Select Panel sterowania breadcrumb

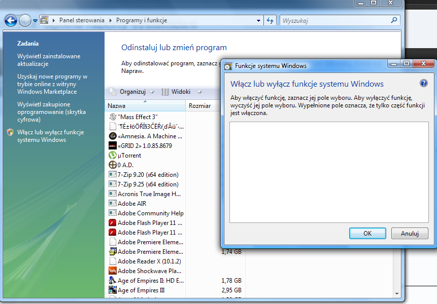[x=82, y=20]
